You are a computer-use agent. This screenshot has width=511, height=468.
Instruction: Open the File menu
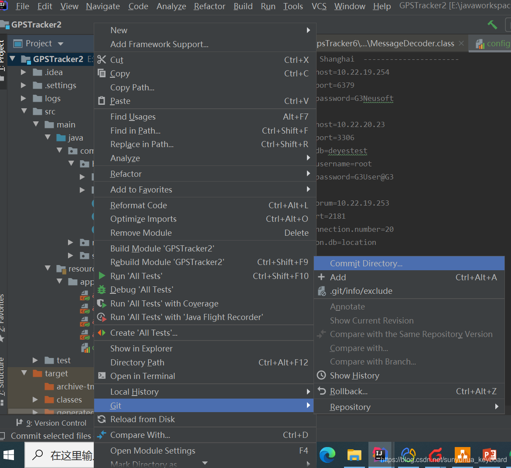(23, 6)
